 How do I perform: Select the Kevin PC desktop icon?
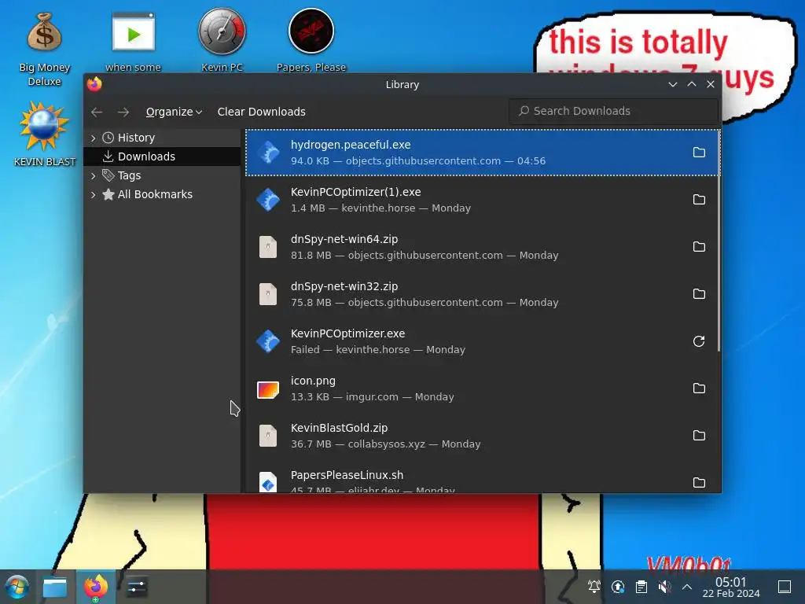[222, 41]
